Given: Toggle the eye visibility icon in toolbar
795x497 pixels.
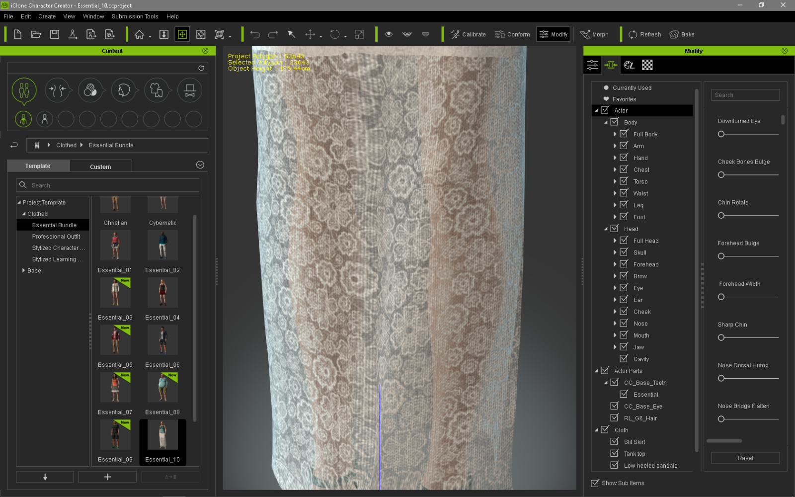Looking at the screenshot, I should coord(389,34).
